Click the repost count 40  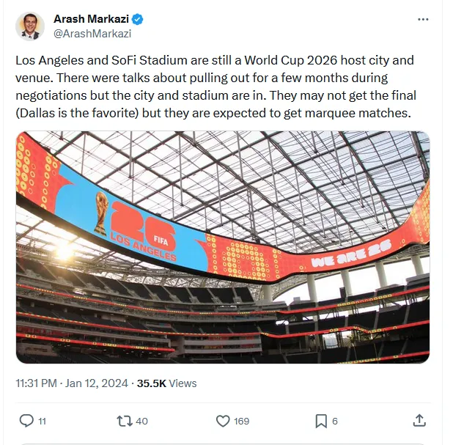(x=141, y=421)
